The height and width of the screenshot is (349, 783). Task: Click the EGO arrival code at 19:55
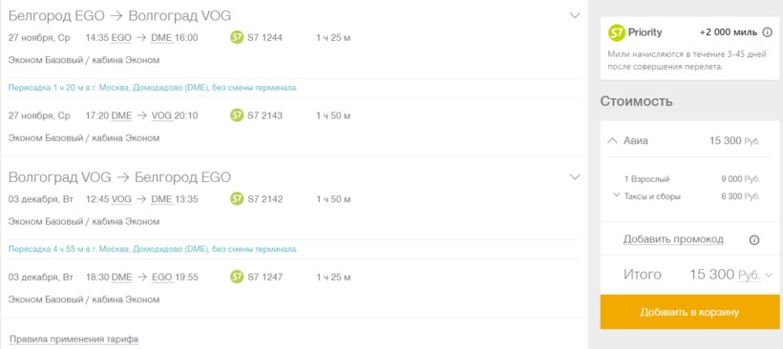[161, 277]
